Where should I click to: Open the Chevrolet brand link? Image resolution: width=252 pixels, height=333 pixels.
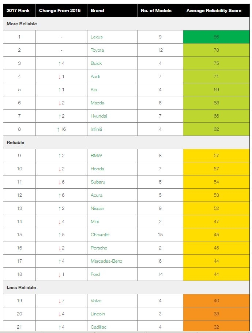pyautogui.click(x=100, y=235)
